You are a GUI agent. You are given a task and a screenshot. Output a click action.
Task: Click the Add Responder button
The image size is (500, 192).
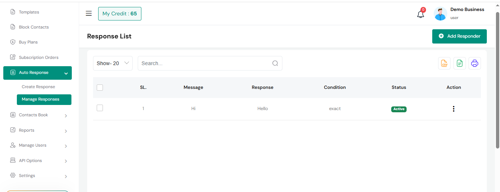(459, 36)
